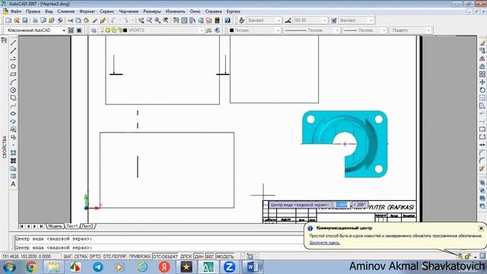Open Telegram from the taskbar

click(x=98, y=267)
